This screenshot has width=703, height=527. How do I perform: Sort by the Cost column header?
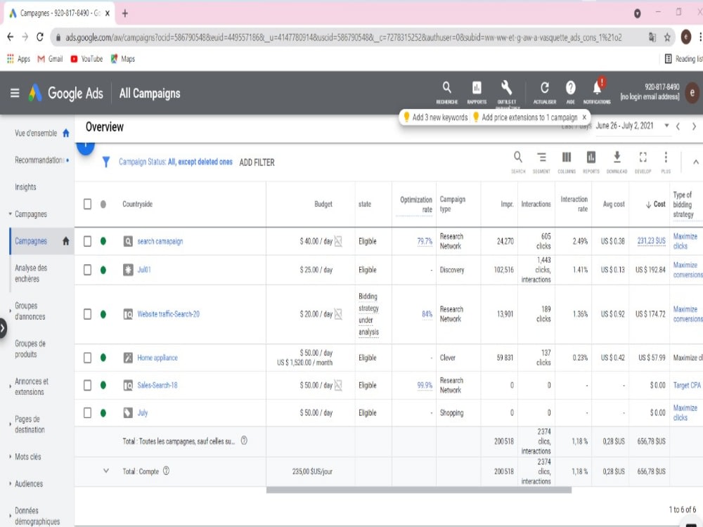655,204
